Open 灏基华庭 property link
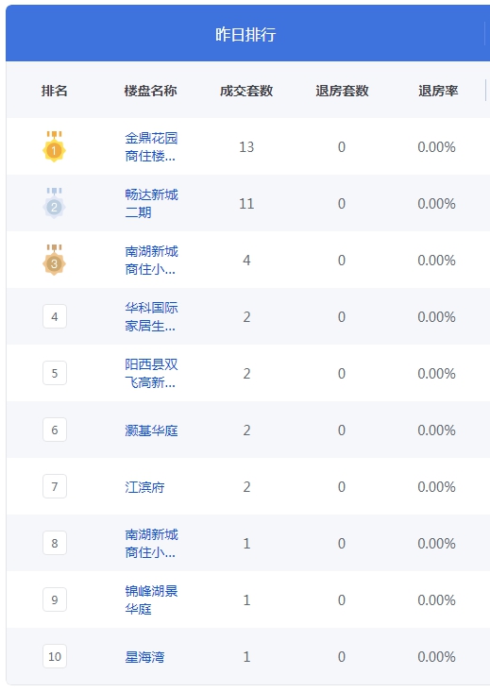 pyautogui.click(x=151, y=430)
